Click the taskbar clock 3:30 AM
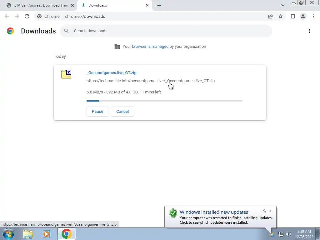Screen dimensions: 320x240 pos(304,234)
